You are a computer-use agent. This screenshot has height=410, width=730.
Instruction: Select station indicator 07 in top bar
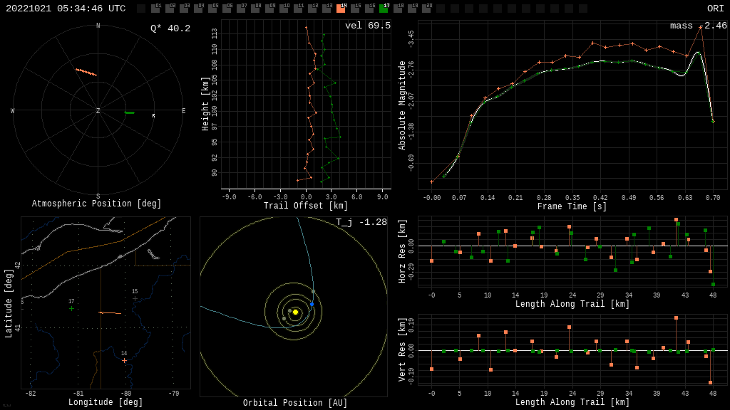(241, 8)
